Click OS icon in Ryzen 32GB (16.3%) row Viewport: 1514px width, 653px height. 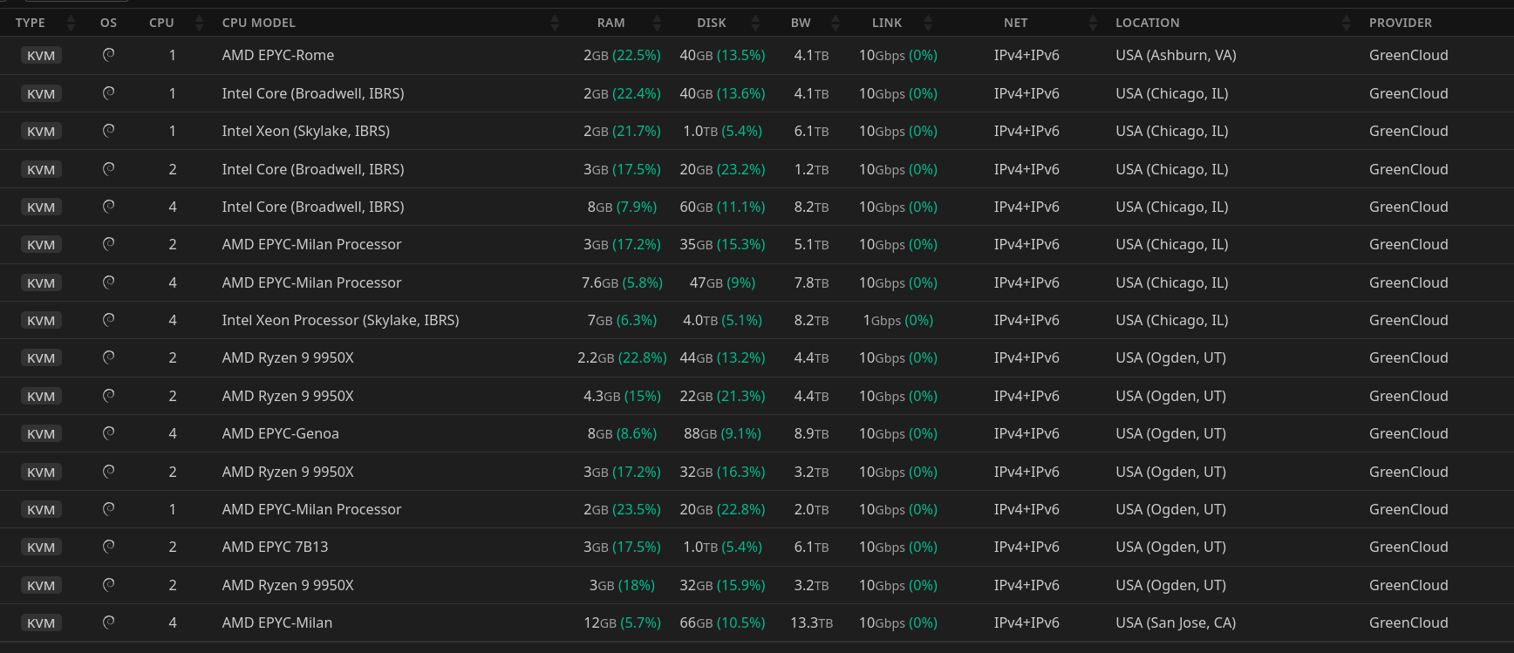click(x=109, y=472)
